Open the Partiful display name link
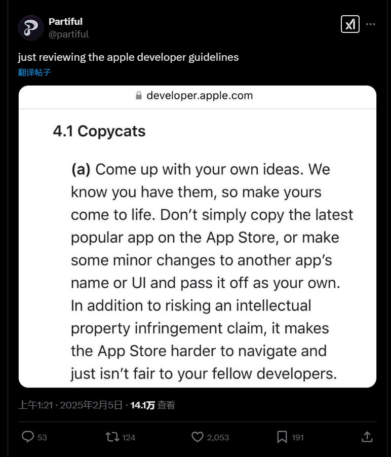Viewport: 391px width, 457px height. pos(65,21)
